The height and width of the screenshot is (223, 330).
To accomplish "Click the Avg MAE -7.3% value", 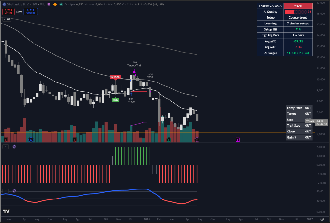I will (298, 47).
